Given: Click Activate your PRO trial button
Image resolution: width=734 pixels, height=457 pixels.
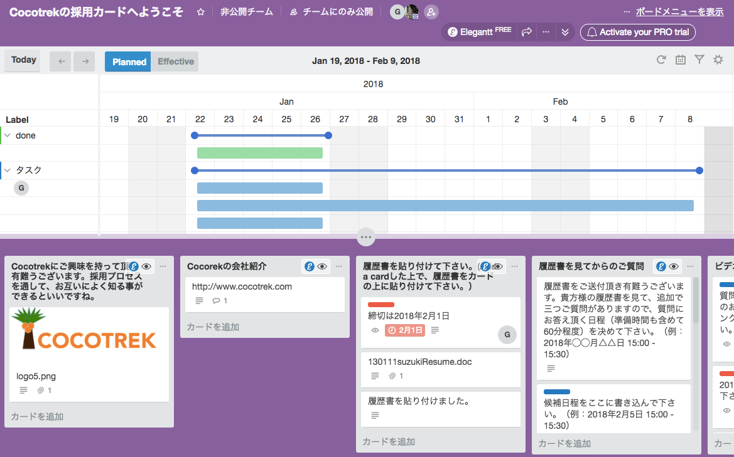Looking at the screenshot, I should [637, 32].
